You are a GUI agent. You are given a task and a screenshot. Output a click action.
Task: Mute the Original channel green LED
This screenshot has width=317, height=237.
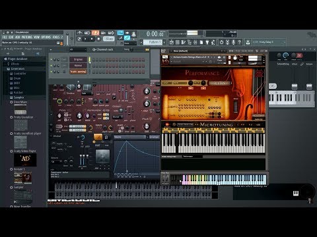(x=51, y=59)
